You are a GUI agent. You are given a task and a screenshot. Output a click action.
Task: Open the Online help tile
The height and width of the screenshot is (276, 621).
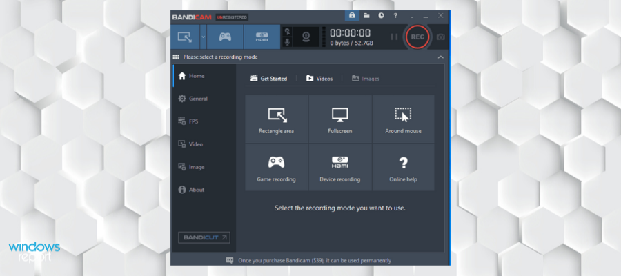click(x=403, y=167)
